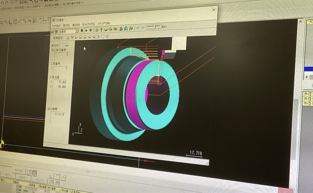Click the 視角設定 label
The image size is (313, 193).
click(58, 38)
